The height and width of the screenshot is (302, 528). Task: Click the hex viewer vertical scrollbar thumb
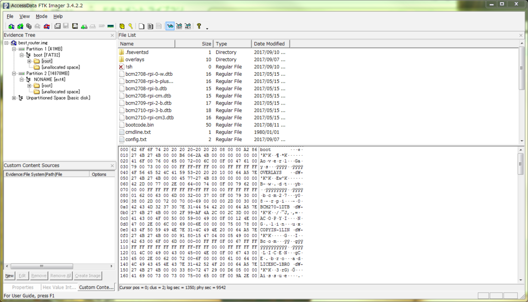[x=521, y=164]
